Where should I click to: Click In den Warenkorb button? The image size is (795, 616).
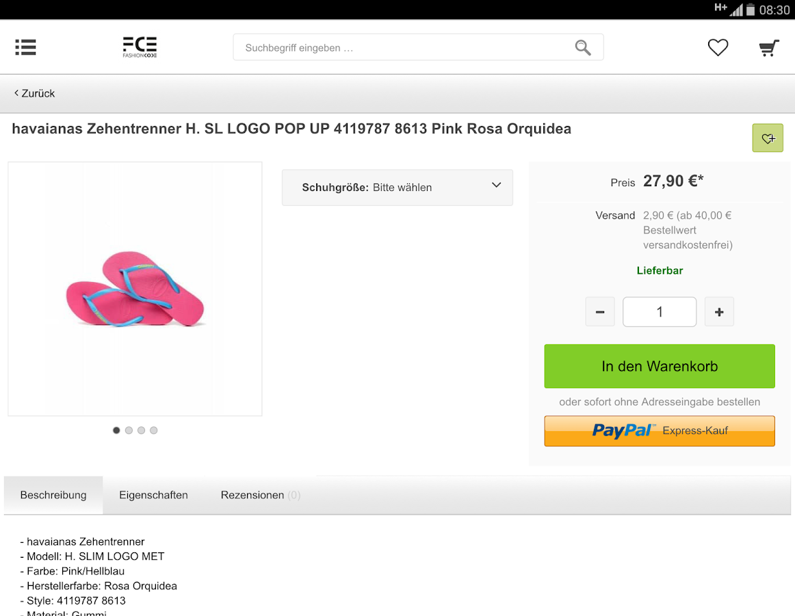click(x=660, y=366)
